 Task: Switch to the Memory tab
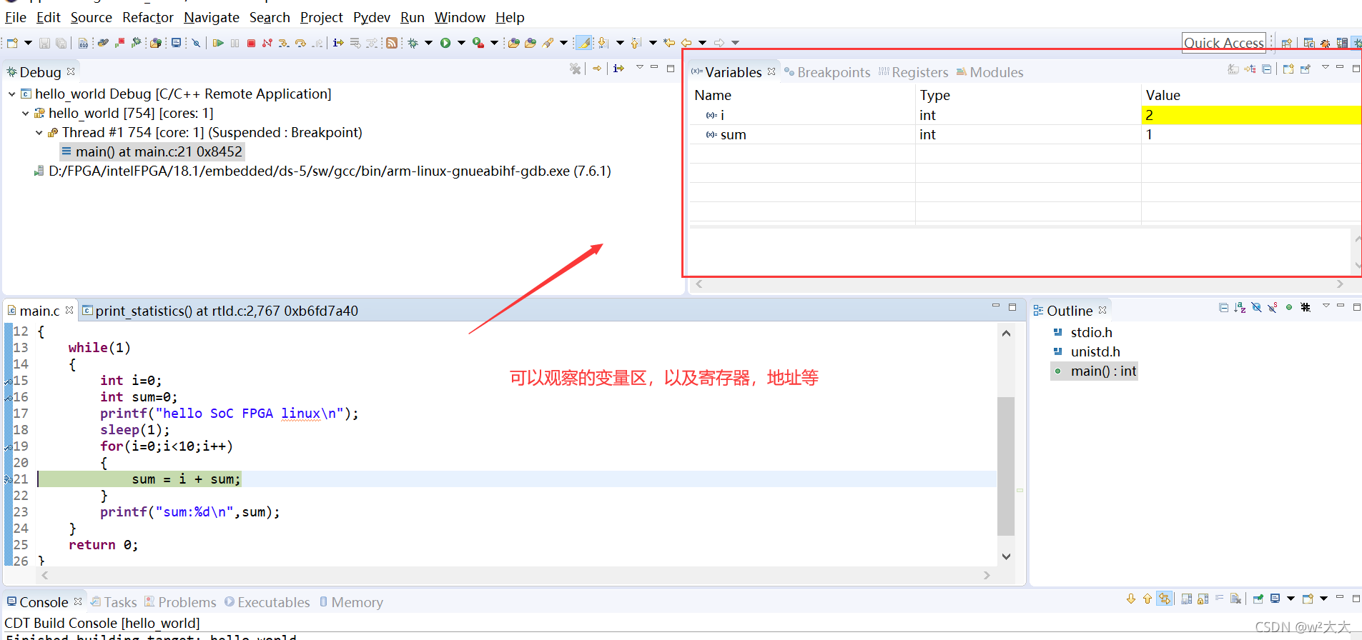coord(351,602)
